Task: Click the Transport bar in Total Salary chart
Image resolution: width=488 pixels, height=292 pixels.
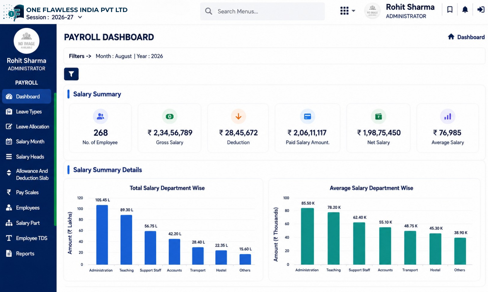Action: click(x=198, y=256)
